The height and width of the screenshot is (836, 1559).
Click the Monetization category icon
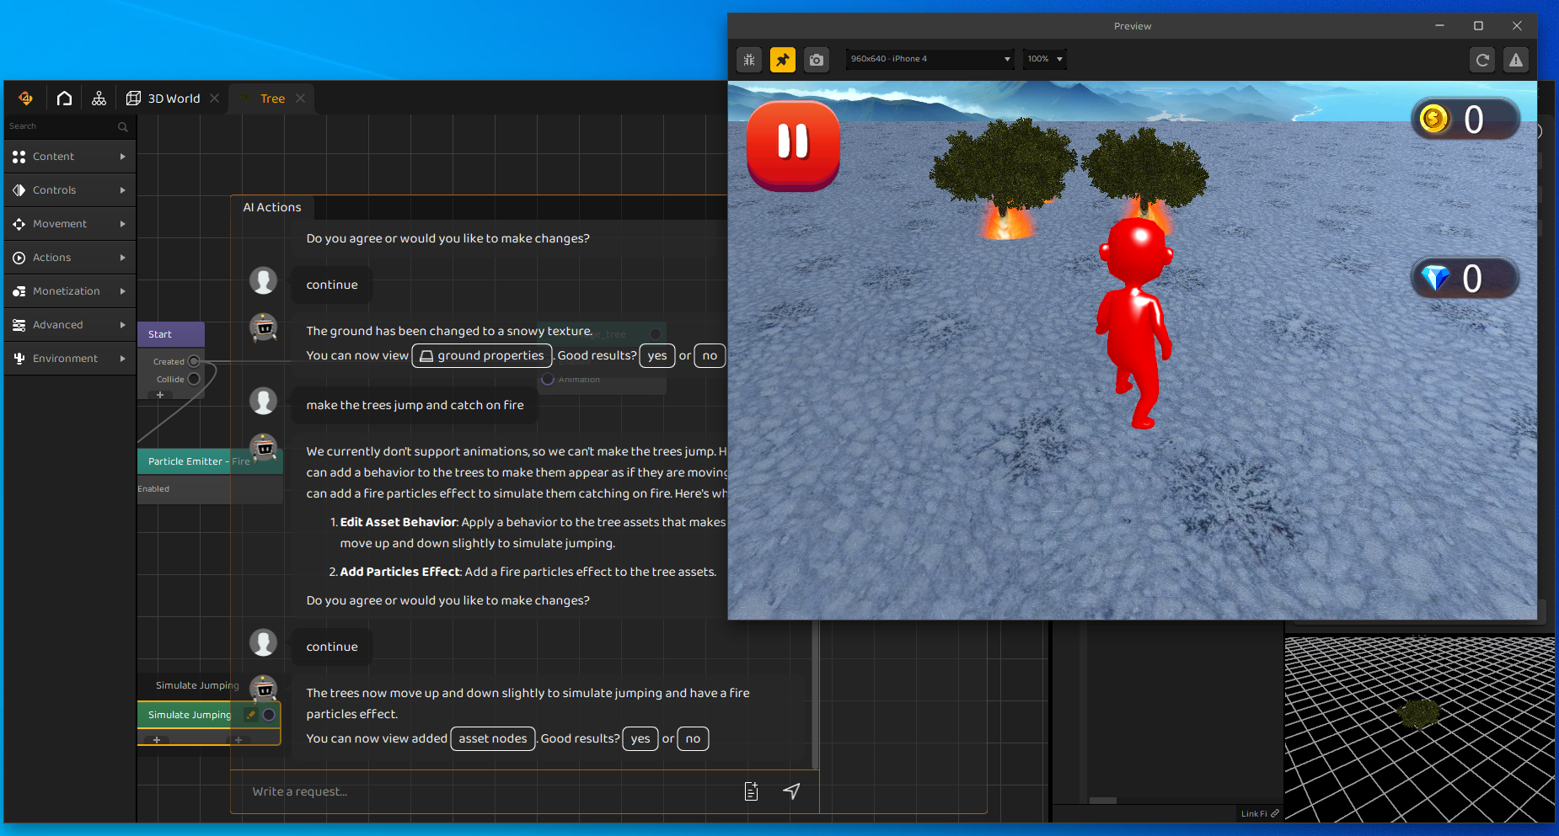(x=19, y=291)
